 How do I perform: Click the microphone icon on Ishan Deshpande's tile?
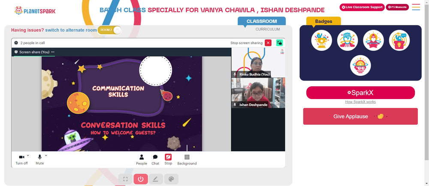[235, 105]
